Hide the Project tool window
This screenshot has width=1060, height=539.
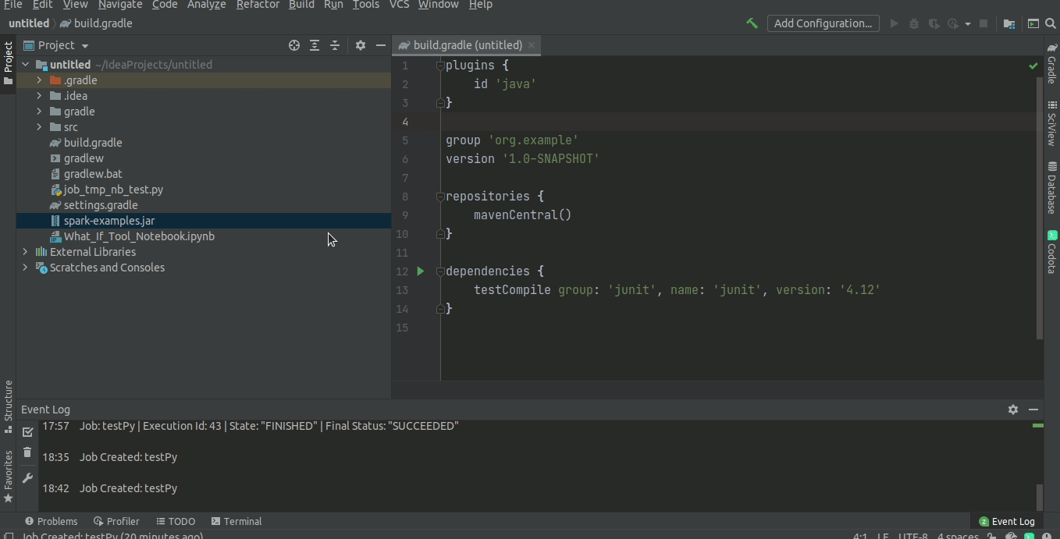381,45
